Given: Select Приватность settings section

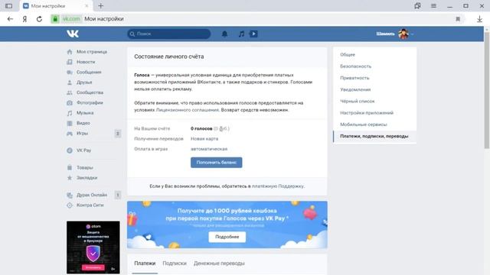Looking at the screenshot, I should pyautogui.click(x=354, y=78).
